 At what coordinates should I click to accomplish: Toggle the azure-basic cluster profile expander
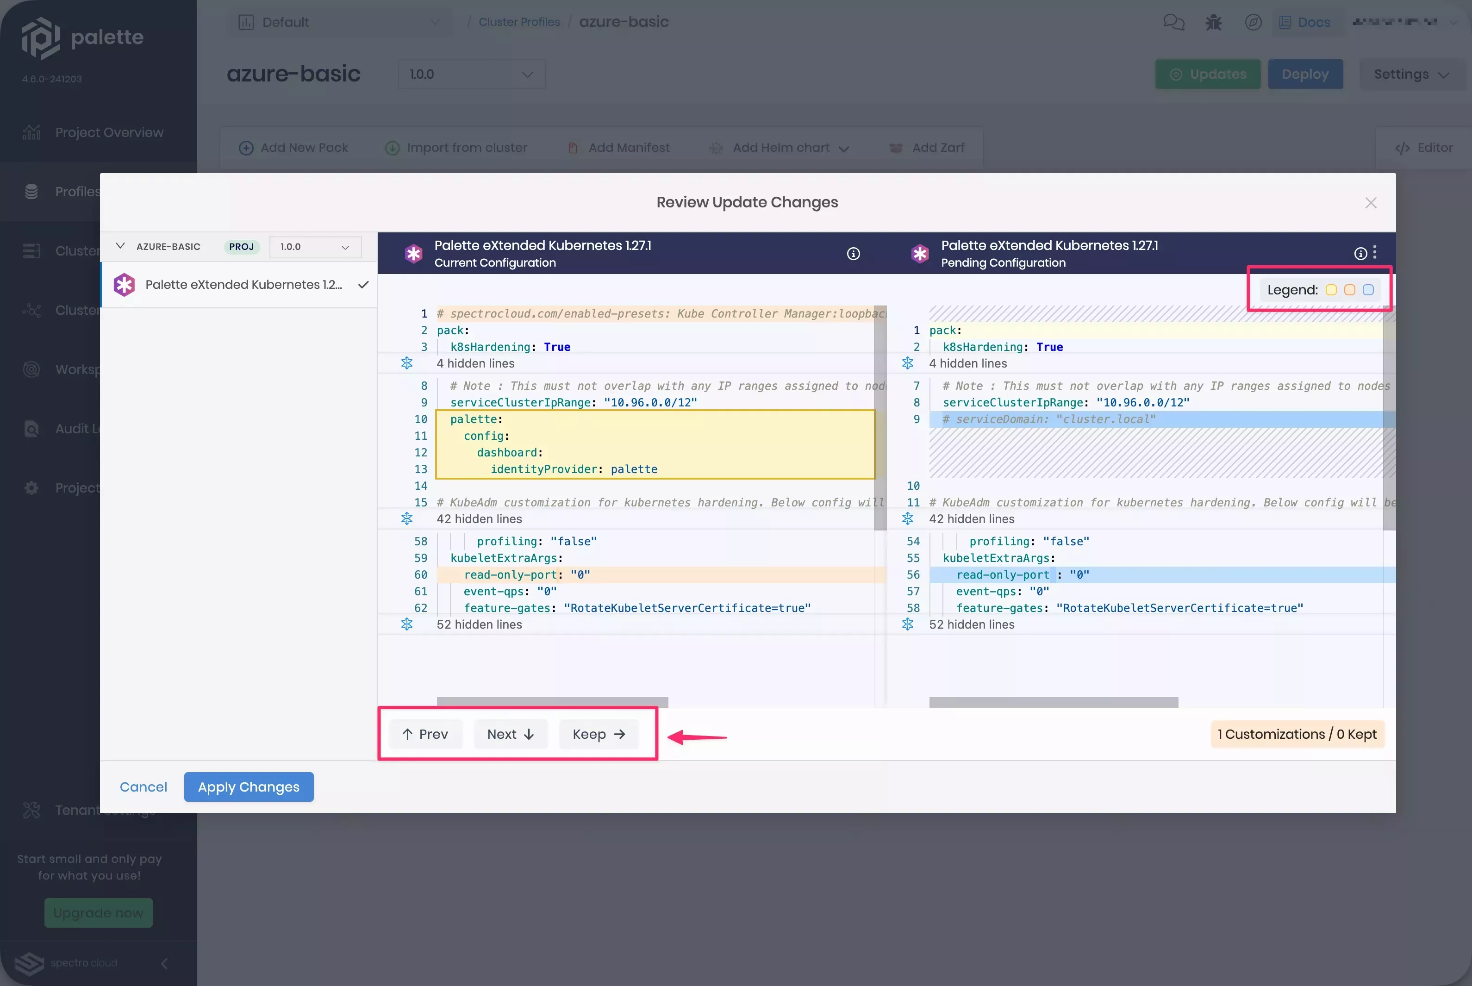coord(120,246)
